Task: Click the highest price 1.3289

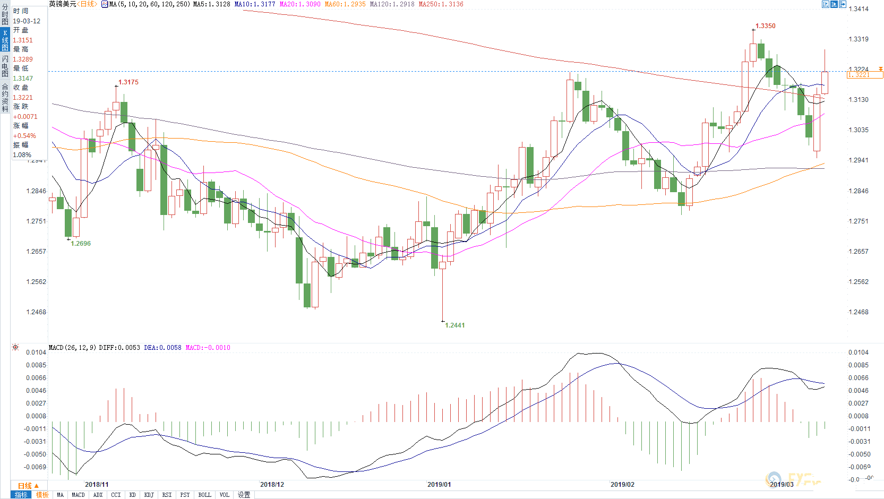Action: coord(23,59)
